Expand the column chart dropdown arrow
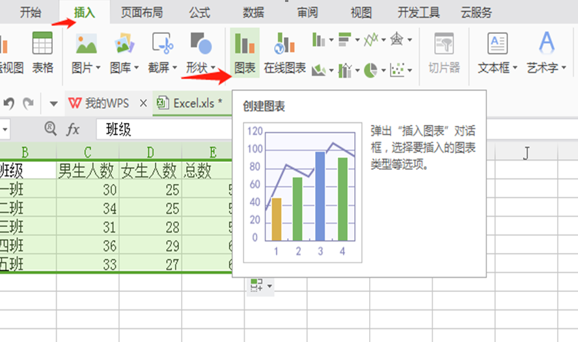This screenshot has height=342, width=578. point(331,40)
